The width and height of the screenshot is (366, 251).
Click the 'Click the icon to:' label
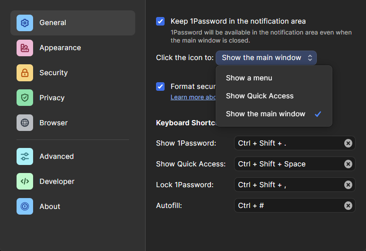pyautogui.click(x=185, y=58)
